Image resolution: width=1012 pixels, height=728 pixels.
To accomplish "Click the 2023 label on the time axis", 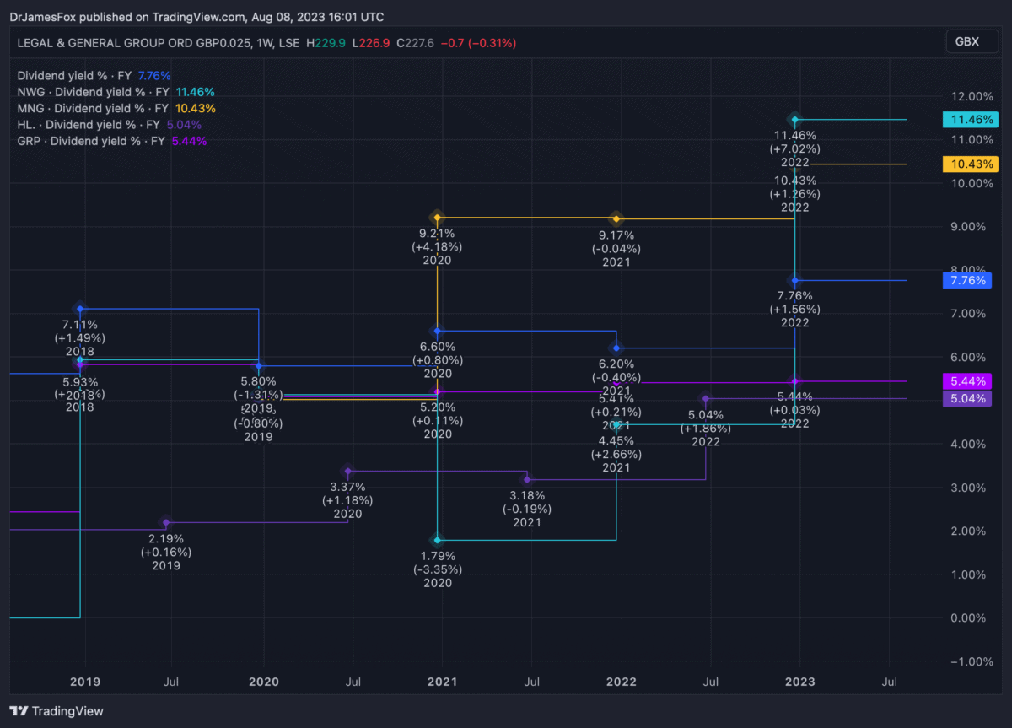I will [799, 682].
